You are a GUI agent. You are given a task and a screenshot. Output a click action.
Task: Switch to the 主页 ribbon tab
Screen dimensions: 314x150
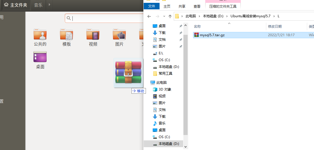[x=167, y=7]
